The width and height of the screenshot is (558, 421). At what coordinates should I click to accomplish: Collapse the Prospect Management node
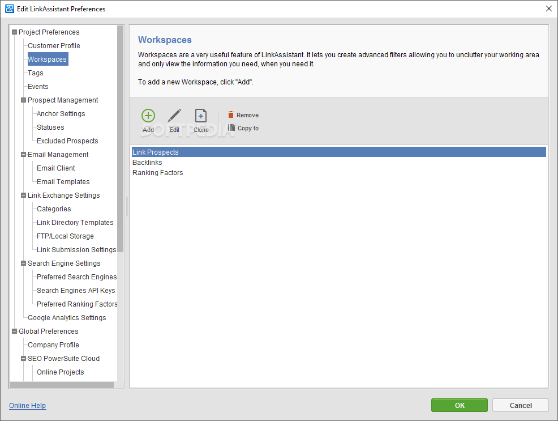coord(24,100)
